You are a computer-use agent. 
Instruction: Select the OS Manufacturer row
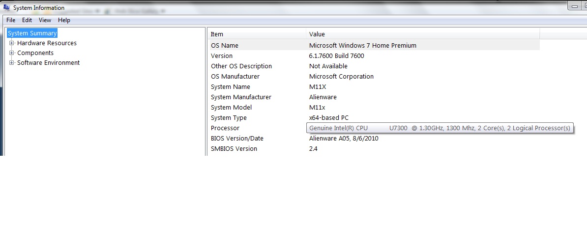coord(374,76)
